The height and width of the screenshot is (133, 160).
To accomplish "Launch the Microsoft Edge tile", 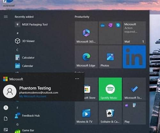I will pyautogui.click(x=86, y=57).
